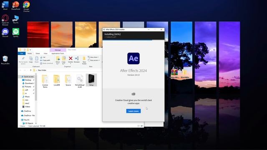The width and height of the screenshot is (267, 150).
Task: Open the File tab in Explorer
Action: pyautogui.click(x=22, y=53)
